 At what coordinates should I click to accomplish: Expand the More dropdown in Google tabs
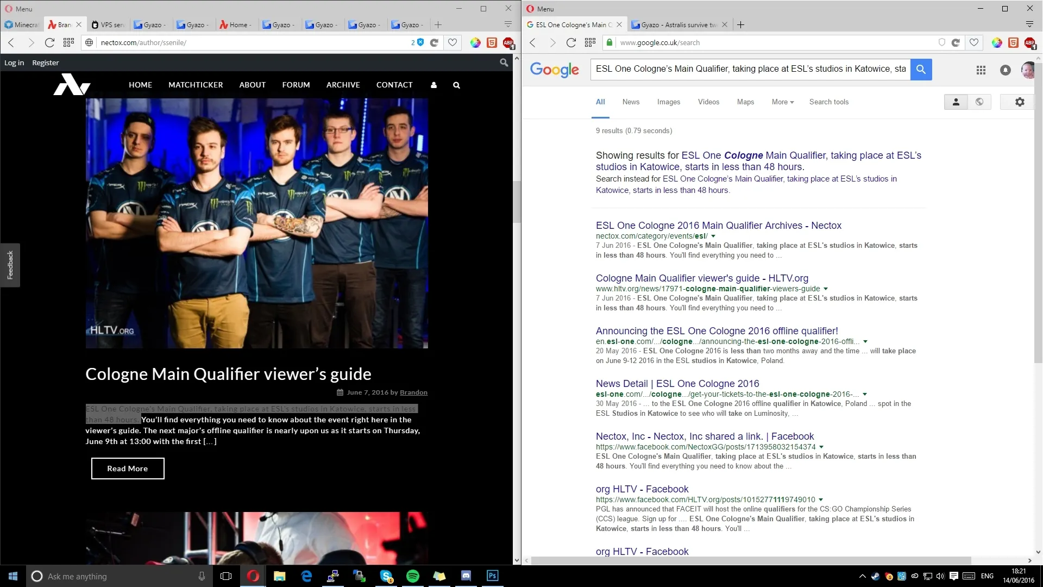pyautogui.click(x=783, y=102)
